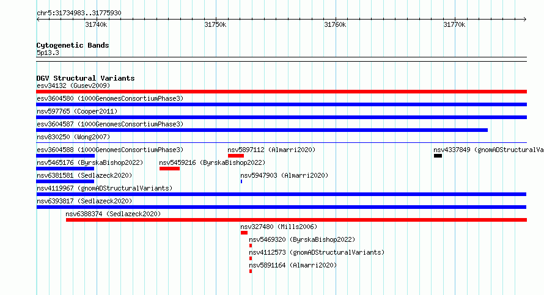Open nsv6388374 (Sedlazeck2020) label

click(113, 214)
